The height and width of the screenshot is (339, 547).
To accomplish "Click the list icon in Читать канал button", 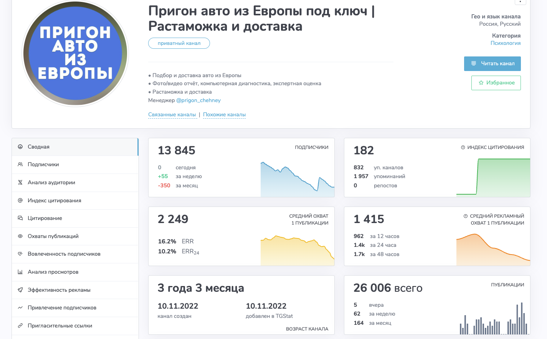I will tap(474, 63).
